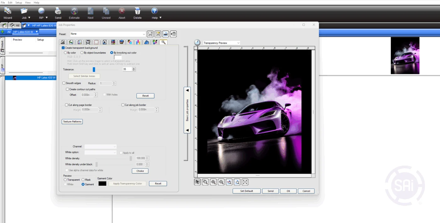Switch to the layers stack tab icon
Viewport: 440px width, 223px height.
pos(122,42)
